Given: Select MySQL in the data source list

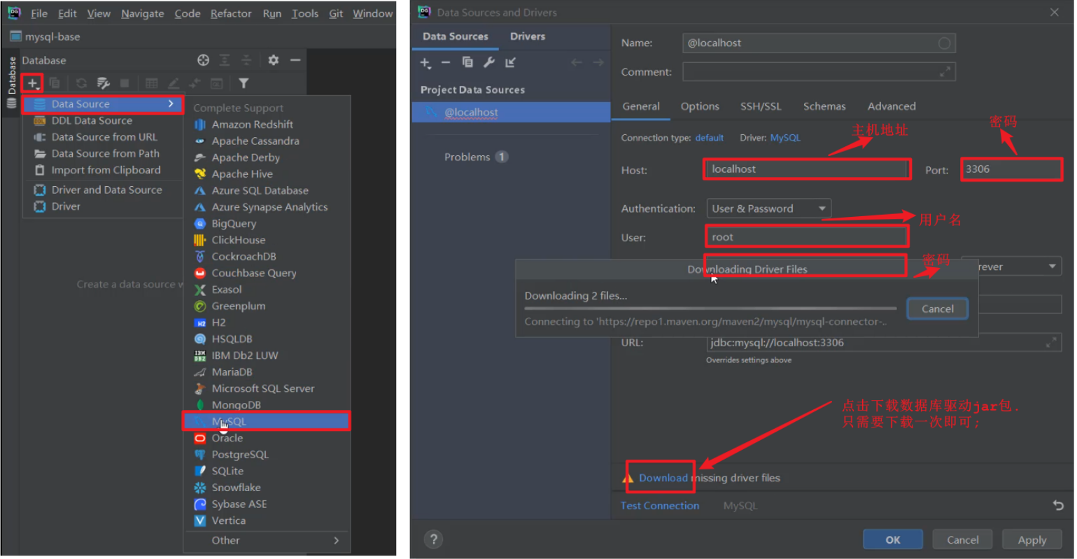Looking at the screenshot, I should [x=267, y=421].
